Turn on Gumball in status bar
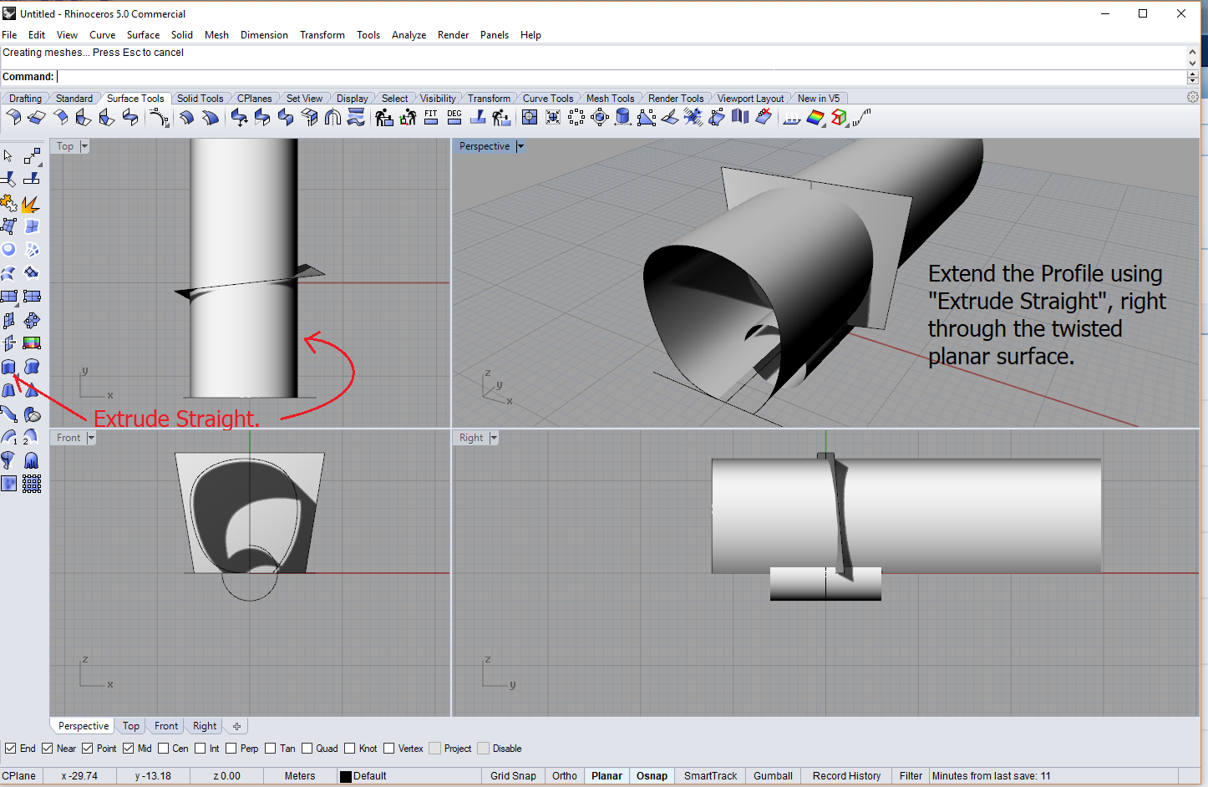The height and width of the screenshot is (787, 1208). [773, 776]
